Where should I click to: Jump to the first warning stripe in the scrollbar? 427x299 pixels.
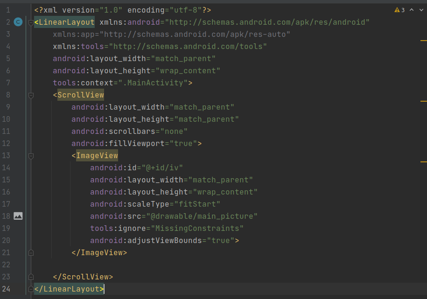coord(423,41)
